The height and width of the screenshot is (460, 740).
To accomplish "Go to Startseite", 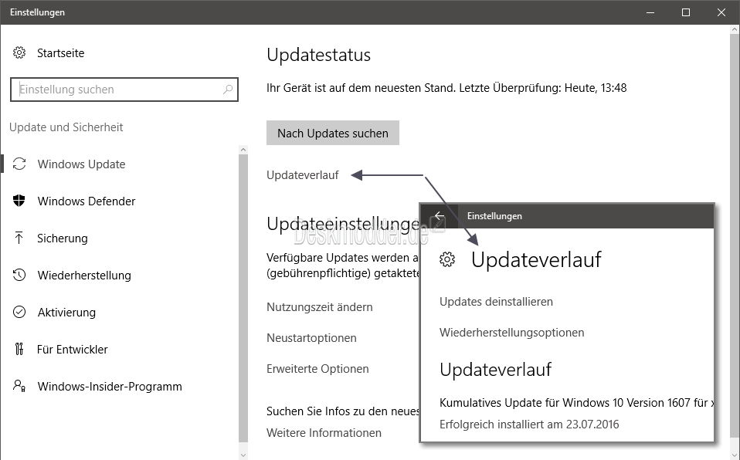I will click(x=61, y=52).
